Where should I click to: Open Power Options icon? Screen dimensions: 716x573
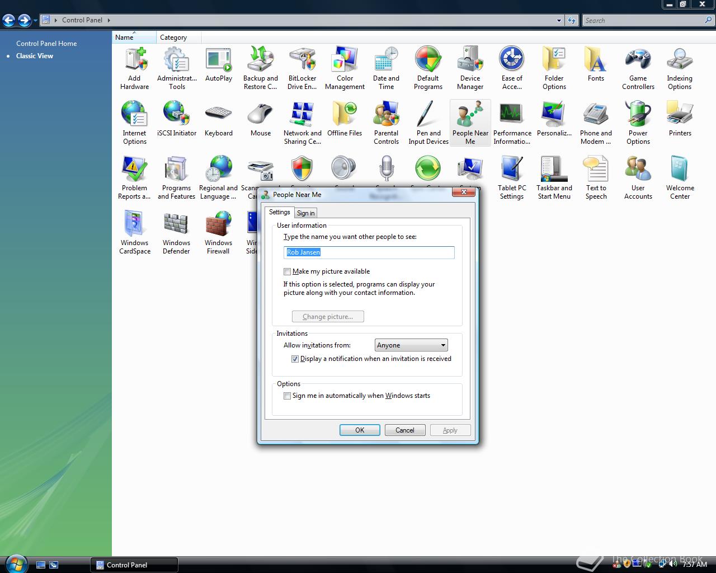coord(638,123)
